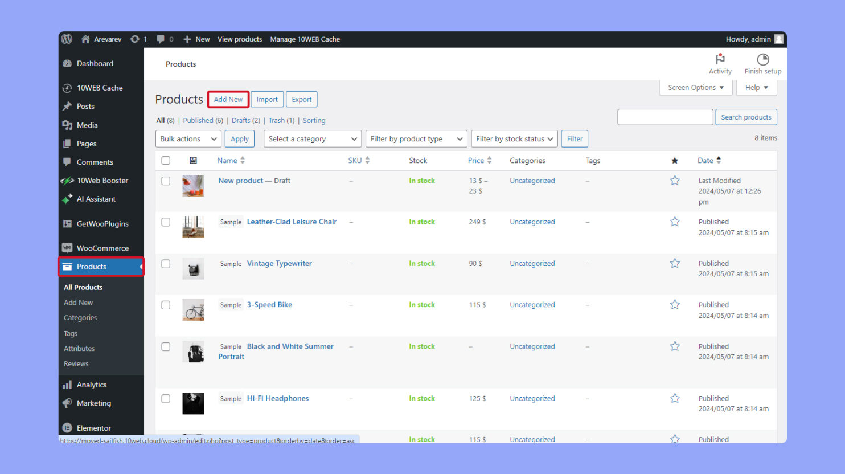Click the Add New product button

[x=228, y=99]
